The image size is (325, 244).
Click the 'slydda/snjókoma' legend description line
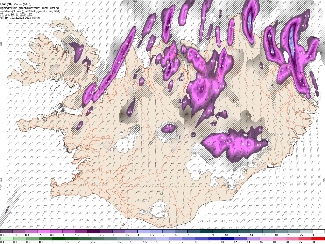coord(30,11)
